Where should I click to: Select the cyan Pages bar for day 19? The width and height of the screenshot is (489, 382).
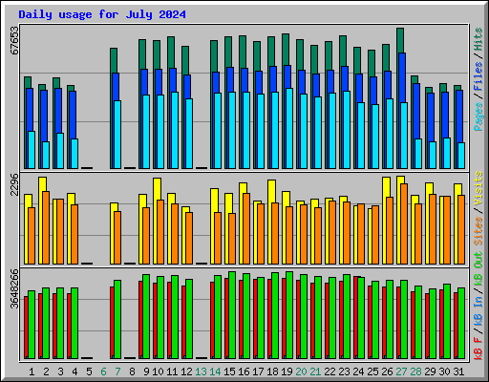[289, 129]
